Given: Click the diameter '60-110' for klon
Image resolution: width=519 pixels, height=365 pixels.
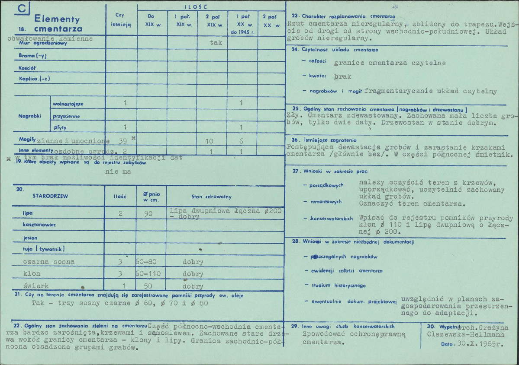Looking at the screenshot, I should pos(148,273).
